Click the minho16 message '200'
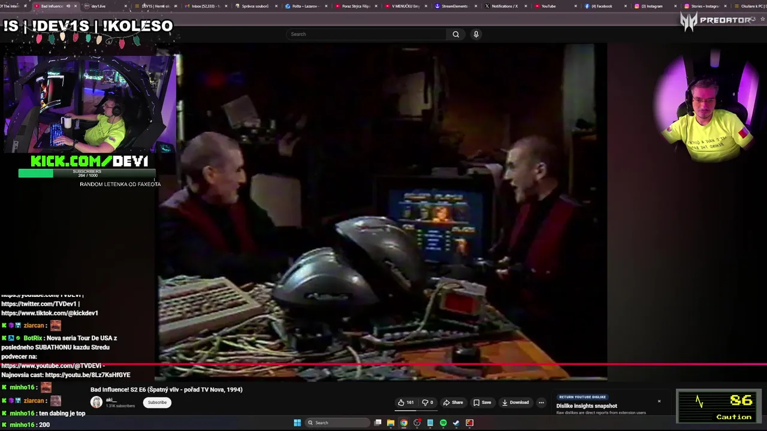Image resolution: width=767 pixels, height=431 pixels. (x=44, y=425)
